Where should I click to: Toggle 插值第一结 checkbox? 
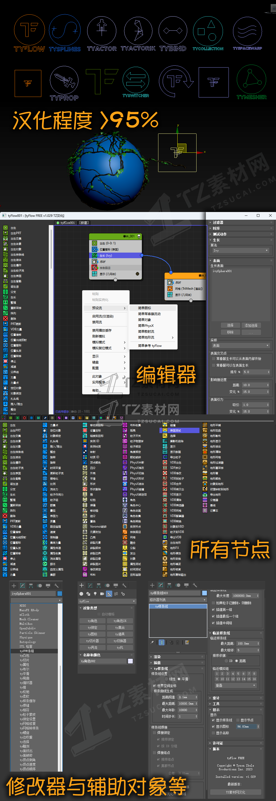click(213, 610)
